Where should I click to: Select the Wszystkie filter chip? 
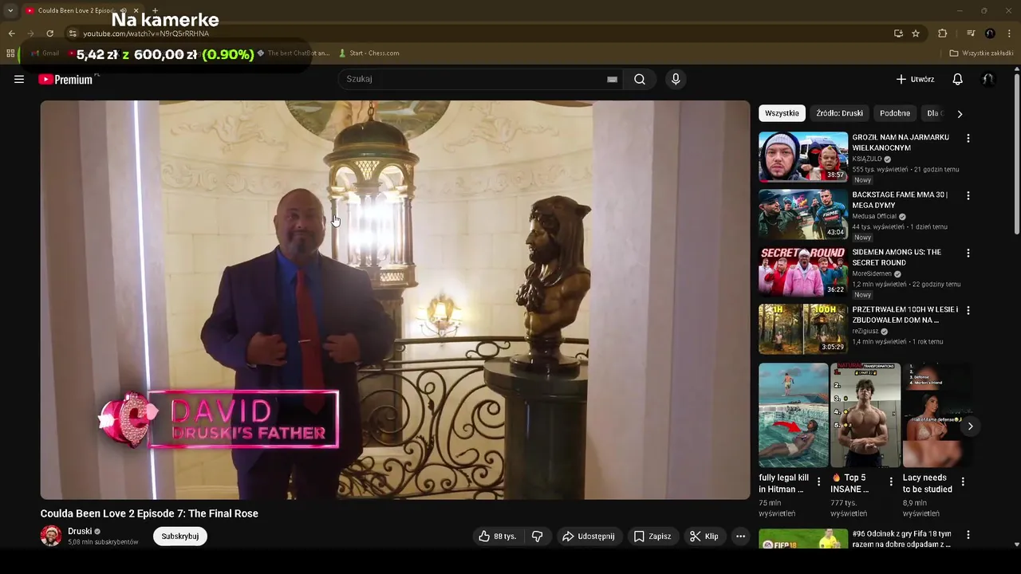pyautogui.click(x=782, y=113)
